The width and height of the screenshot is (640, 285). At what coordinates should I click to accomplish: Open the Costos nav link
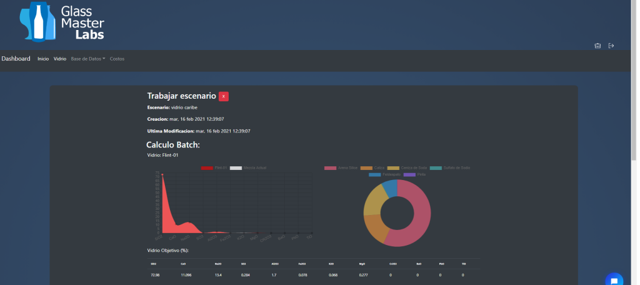117,59
